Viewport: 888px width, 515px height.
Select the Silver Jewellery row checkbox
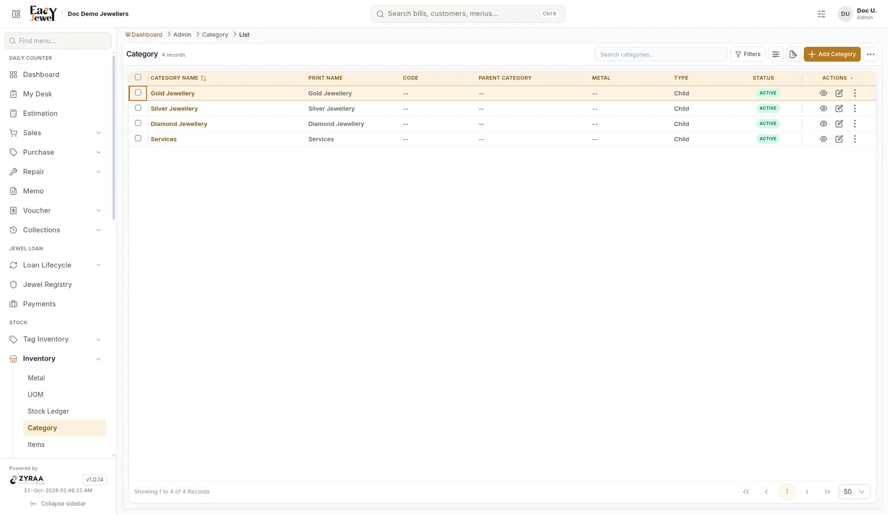pyautogui.click(x=138, y=108)
